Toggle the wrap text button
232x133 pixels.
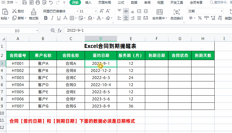(177, 14)
